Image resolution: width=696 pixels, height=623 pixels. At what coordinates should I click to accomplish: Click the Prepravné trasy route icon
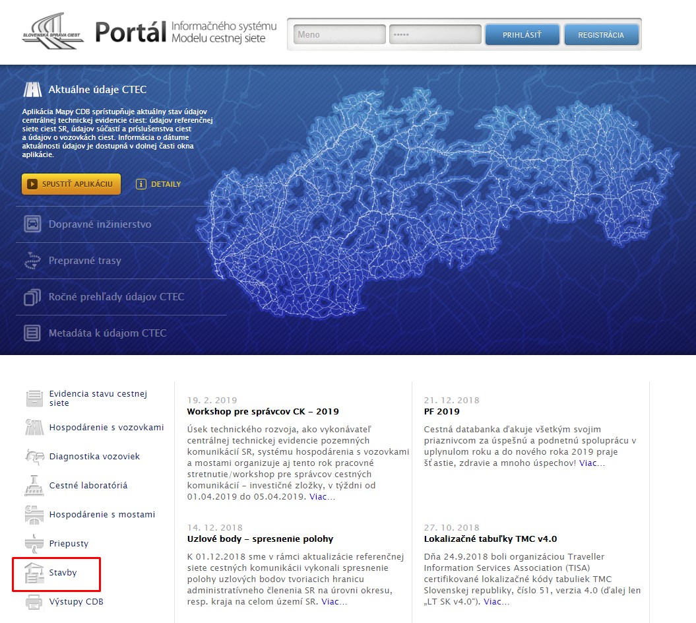[x=32, y=261]
